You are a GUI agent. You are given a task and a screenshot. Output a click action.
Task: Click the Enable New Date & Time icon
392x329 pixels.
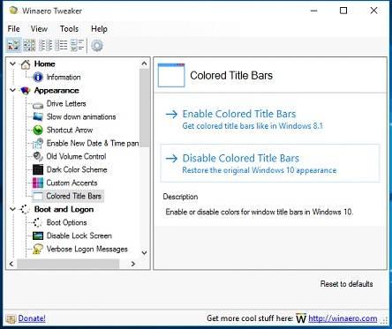point(38,143)
